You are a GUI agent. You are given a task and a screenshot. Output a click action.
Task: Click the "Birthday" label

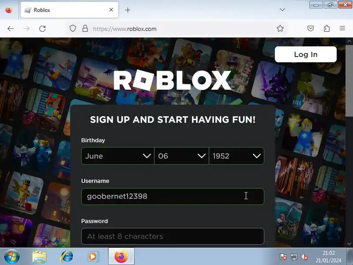pos(93,140)
